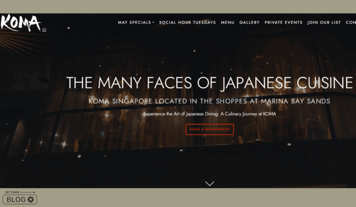Image resolution: width=356 pixels, height=207 pixels.
Task: Click the Make a Reservation button
Action: [210, 129]
